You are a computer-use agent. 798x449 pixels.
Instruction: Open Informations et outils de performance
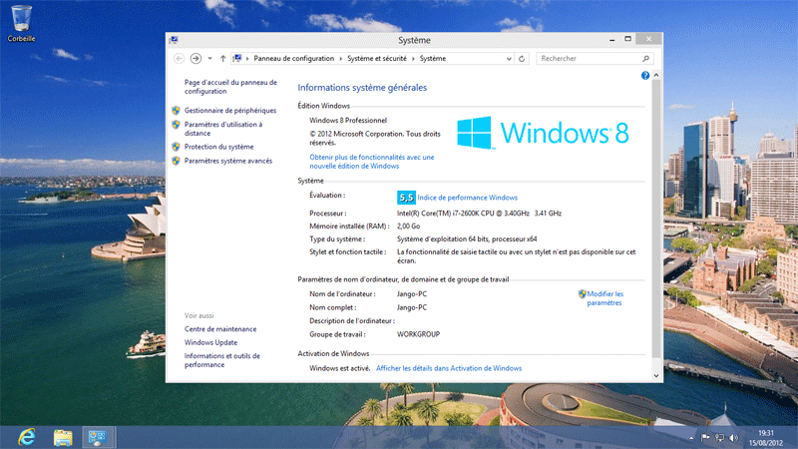[x=221, y=360]
